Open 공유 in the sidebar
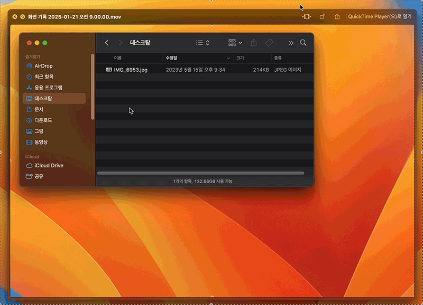 pos(54,176)
